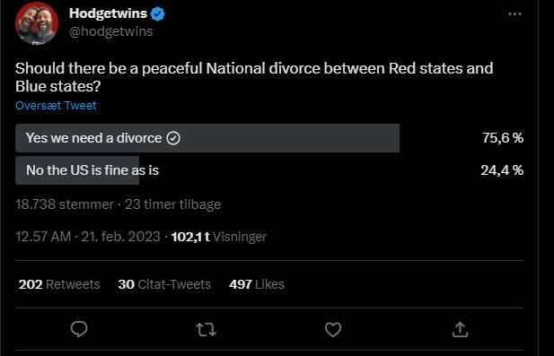Viewport: 554px width, 356px height.
Task: Open the Hodgetwins profile picture
Action: (37, 23)
